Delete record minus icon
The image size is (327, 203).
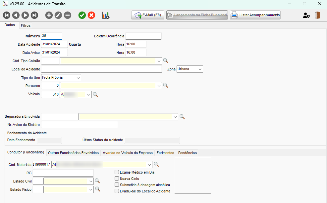[68, 15]
